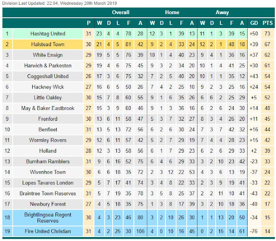Open Braintree Town Reserves entry
Viewport: 276px width, 241px height.
(x=48, y=193)
